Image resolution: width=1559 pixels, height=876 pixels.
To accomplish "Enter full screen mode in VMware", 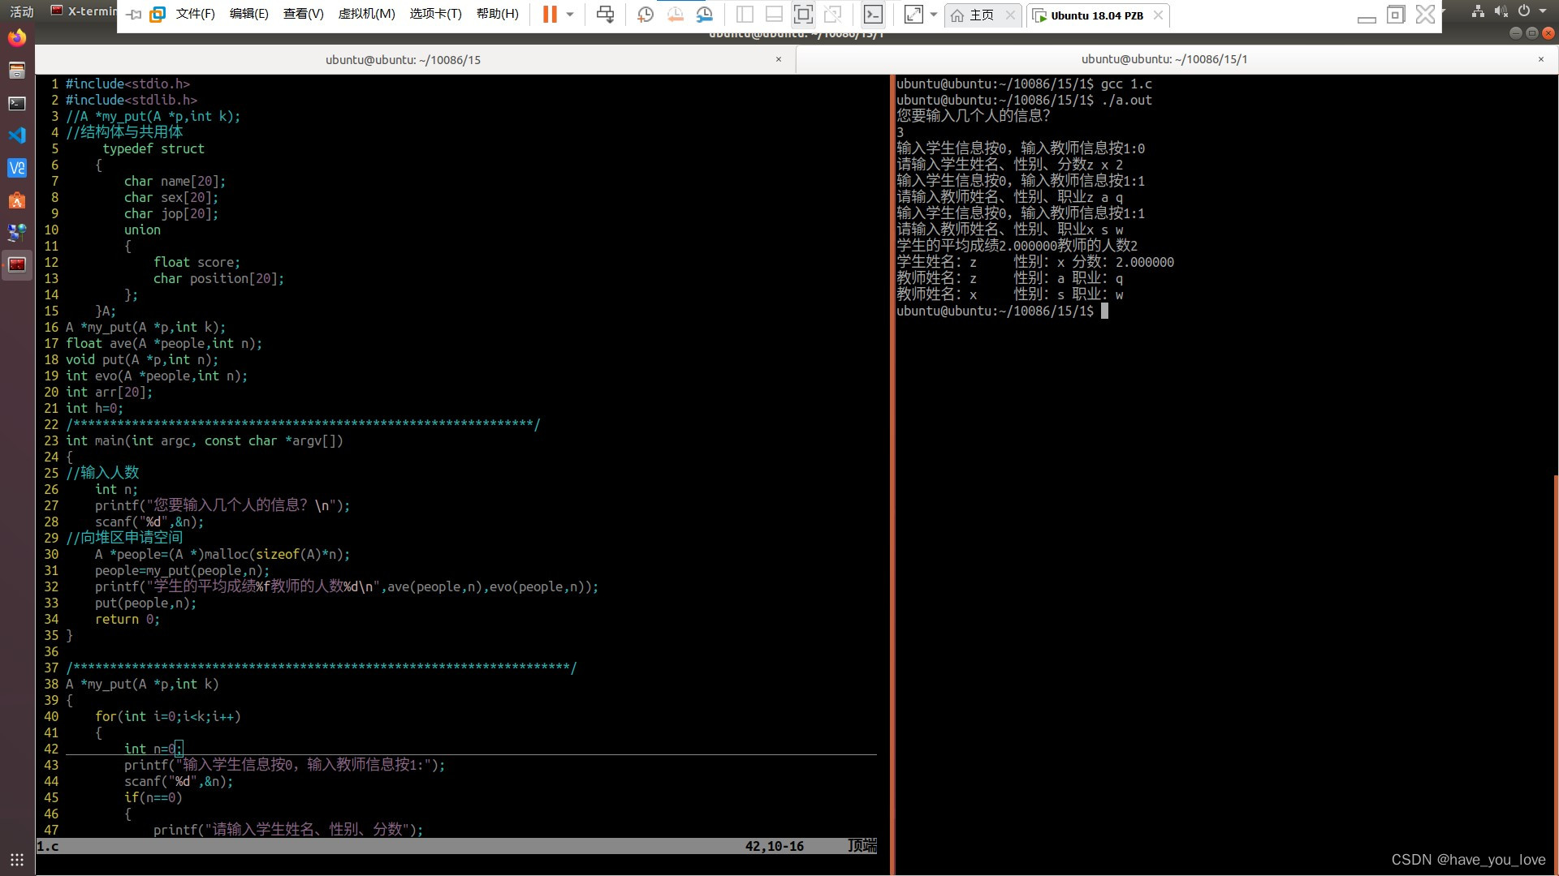I will click(x=803, y=15).
